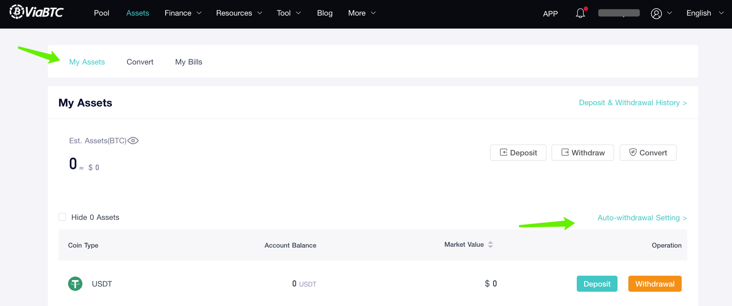Click the 0 USDT balance value
The height and width of the screenshot is (306, 732).
point(304,284)
